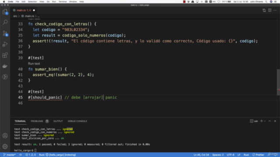The height and width of the screenshot is (157, 280).
Task: Click the Run menu
Action: 54,2
